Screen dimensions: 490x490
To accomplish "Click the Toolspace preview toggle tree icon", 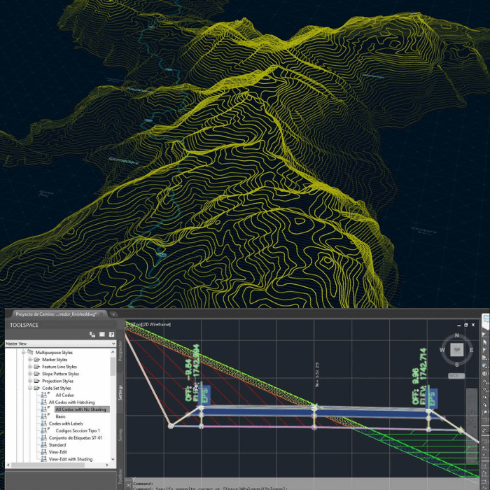I will coord(92,335).
